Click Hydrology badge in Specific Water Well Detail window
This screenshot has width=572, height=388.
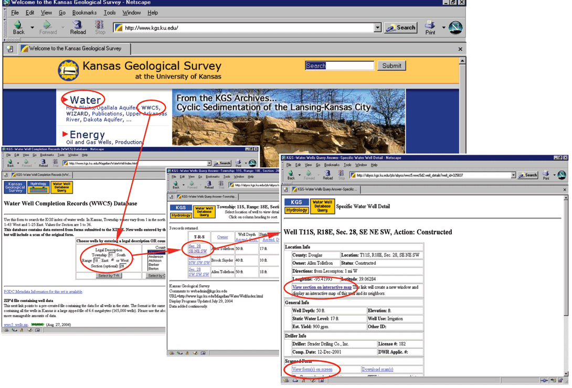pos(296,210)
